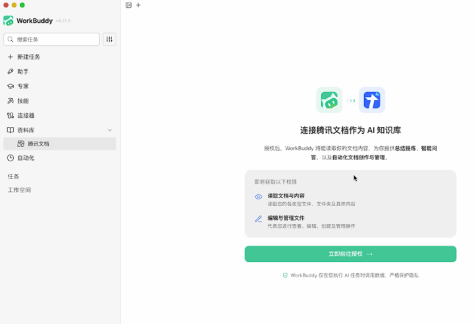Click the 助手 rocket icon
The height and width of the screenshot is (324, 474).
11,71
